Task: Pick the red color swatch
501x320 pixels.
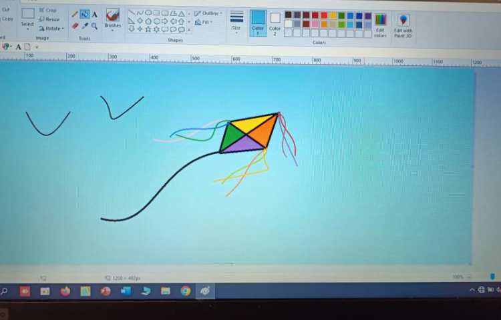Action: click(324, 15)
